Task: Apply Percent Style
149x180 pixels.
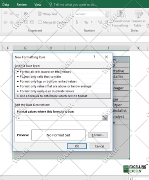Action: click(x=86, y=22)
